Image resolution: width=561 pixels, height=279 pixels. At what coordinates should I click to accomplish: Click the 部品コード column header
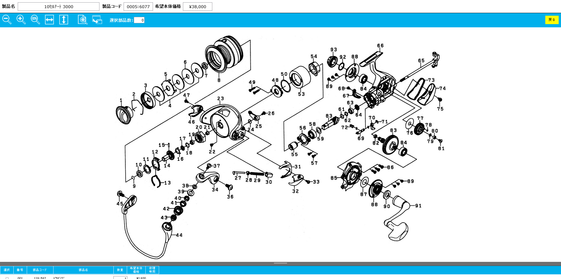pos(40,270)
